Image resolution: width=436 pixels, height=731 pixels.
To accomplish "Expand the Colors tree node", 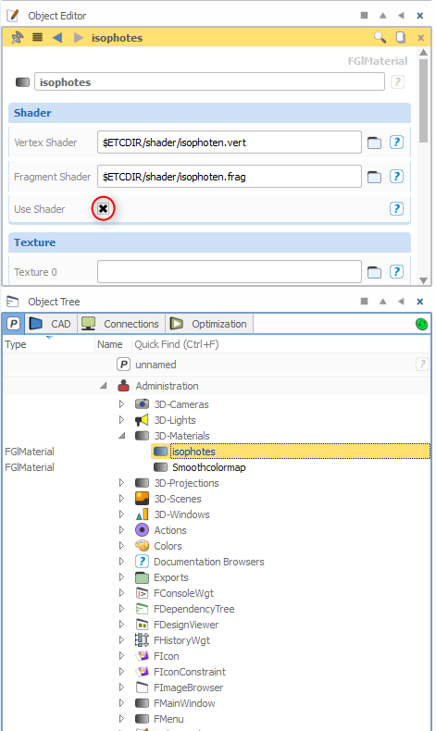I will [x=121, y=545].
